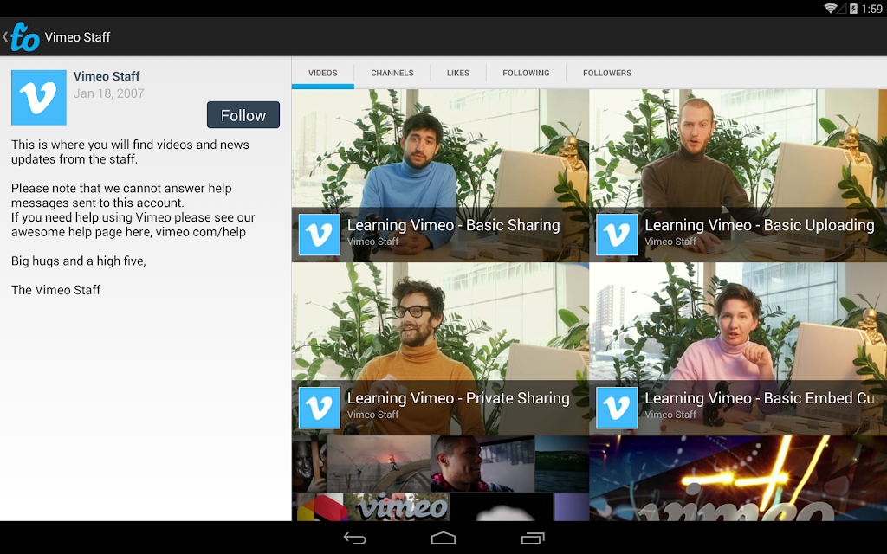Tap the 'Big hugs and a high five,' line
This screenshot has height=554, width=887.
pyautogui.click(x=79, y=261)
